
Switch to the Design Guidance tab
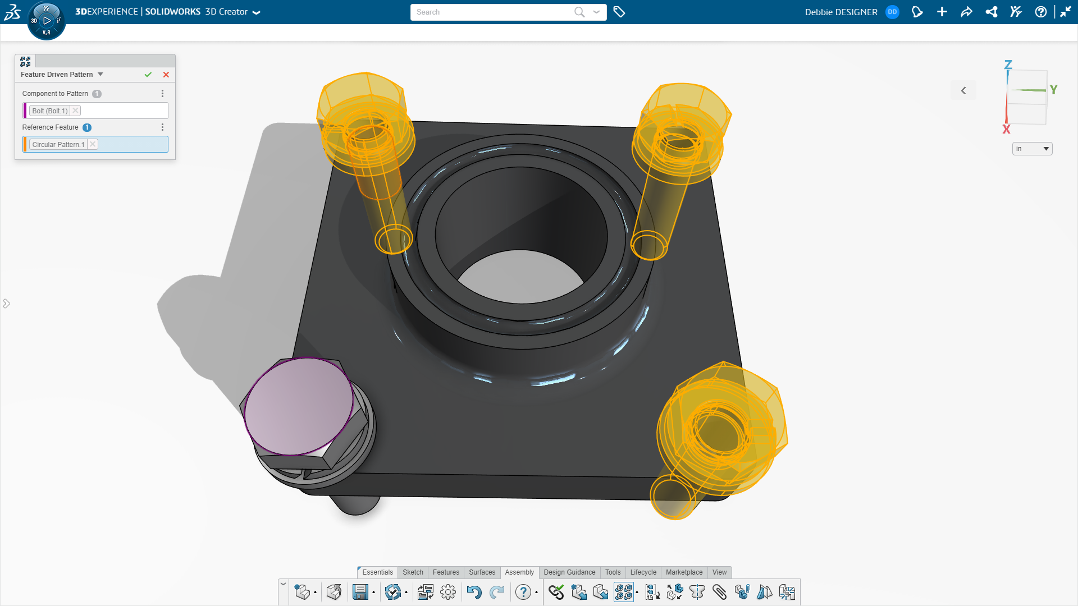click(569, 572)
